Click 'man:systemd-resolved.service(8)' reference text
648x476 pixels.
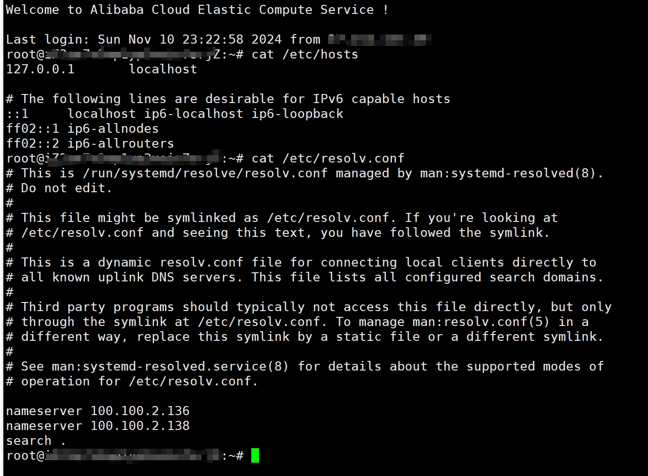[x=170, y=366]
